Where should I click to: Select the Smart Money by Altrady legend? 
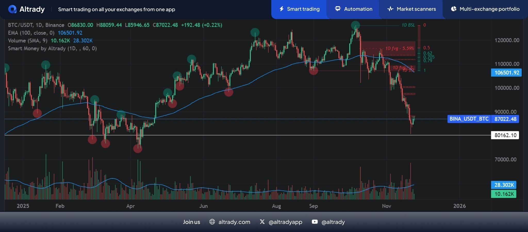click(52, 48)
